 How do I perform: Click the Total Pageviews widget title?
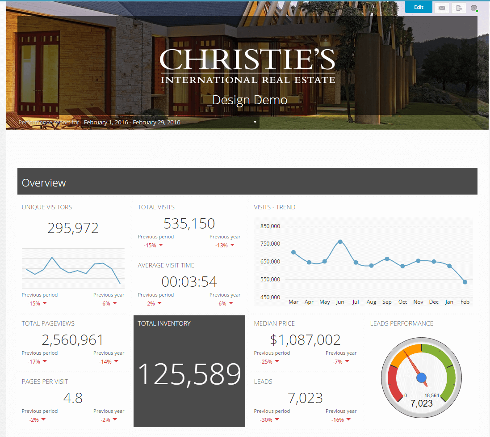(48, 323)
